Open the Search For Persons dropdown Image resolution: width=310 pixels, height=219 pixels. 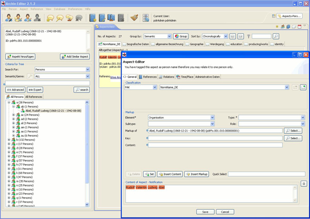coord(87,69)
